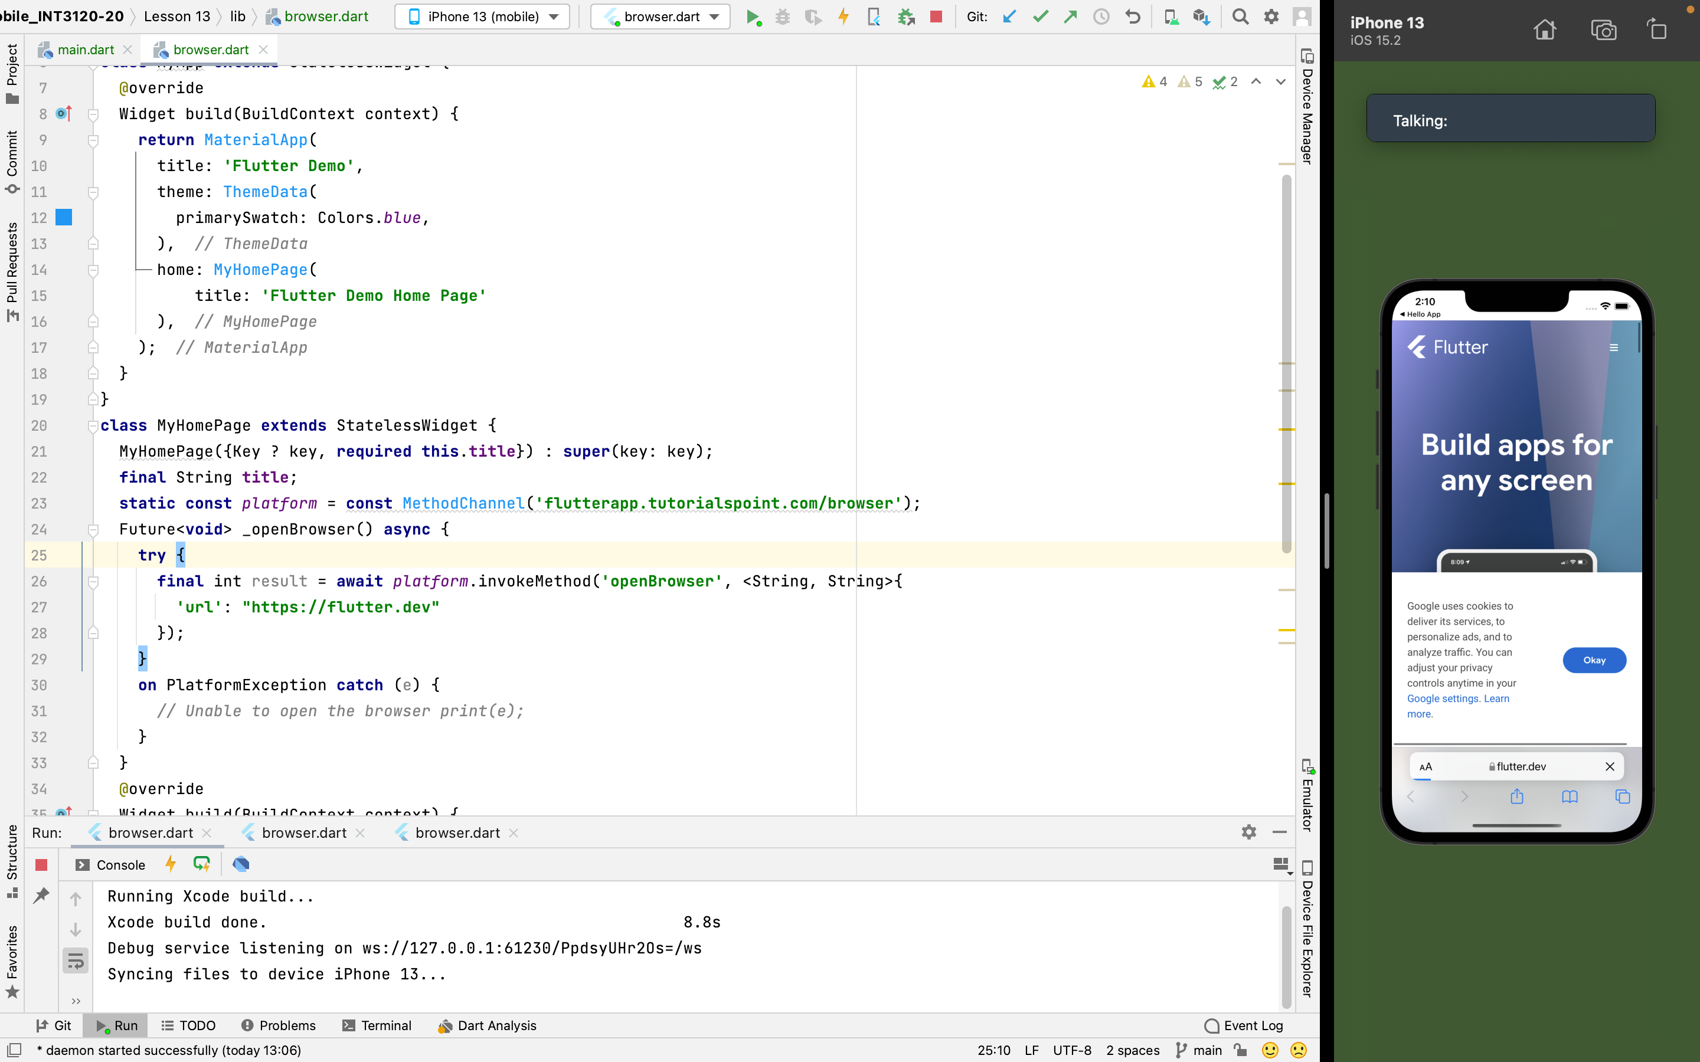This screenshot has height=1062, width=1700.
Task: Collapse the MyHomePage class fold marker
Action: (x=93, y=425)
